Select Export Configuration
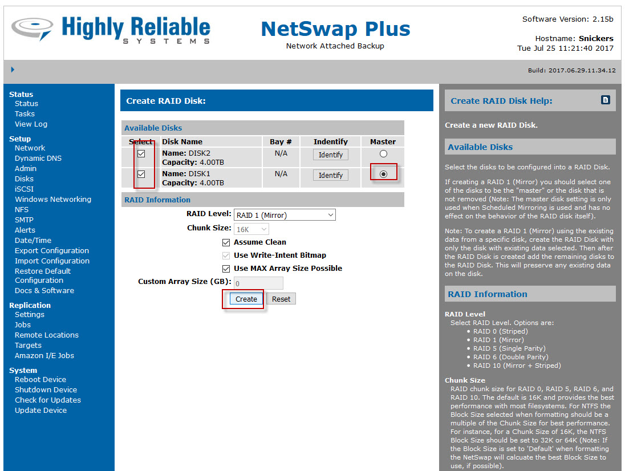625x471 pixels. tap(52, 251)
